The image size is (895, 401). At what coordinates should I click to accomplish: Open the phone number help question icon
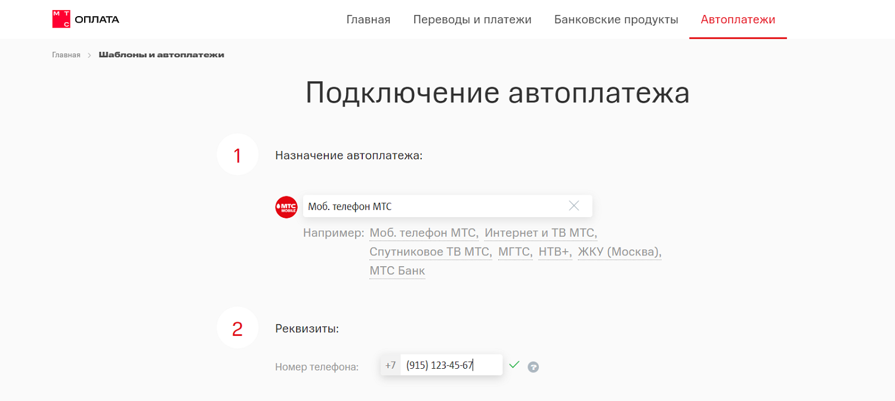533,367
